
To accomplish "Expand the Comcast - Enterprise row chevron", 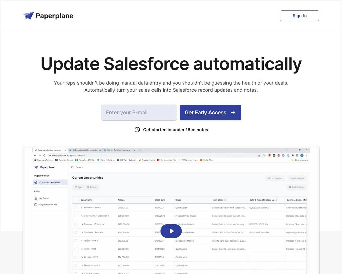I will (82, 224).
